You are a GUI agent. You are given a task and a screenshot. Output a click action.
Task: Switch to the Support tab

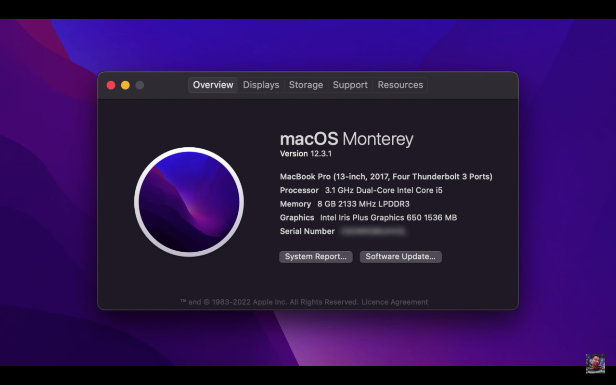point(350,85)
